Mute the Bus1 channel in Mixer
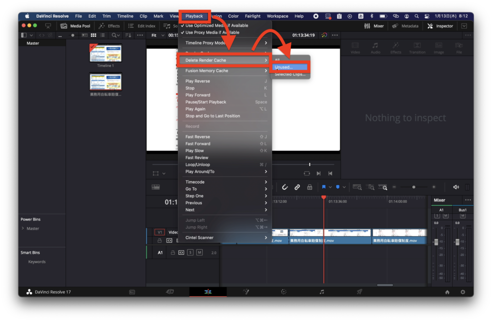The width and height of the screenshot is (492, 321). [x=462, y=216]
